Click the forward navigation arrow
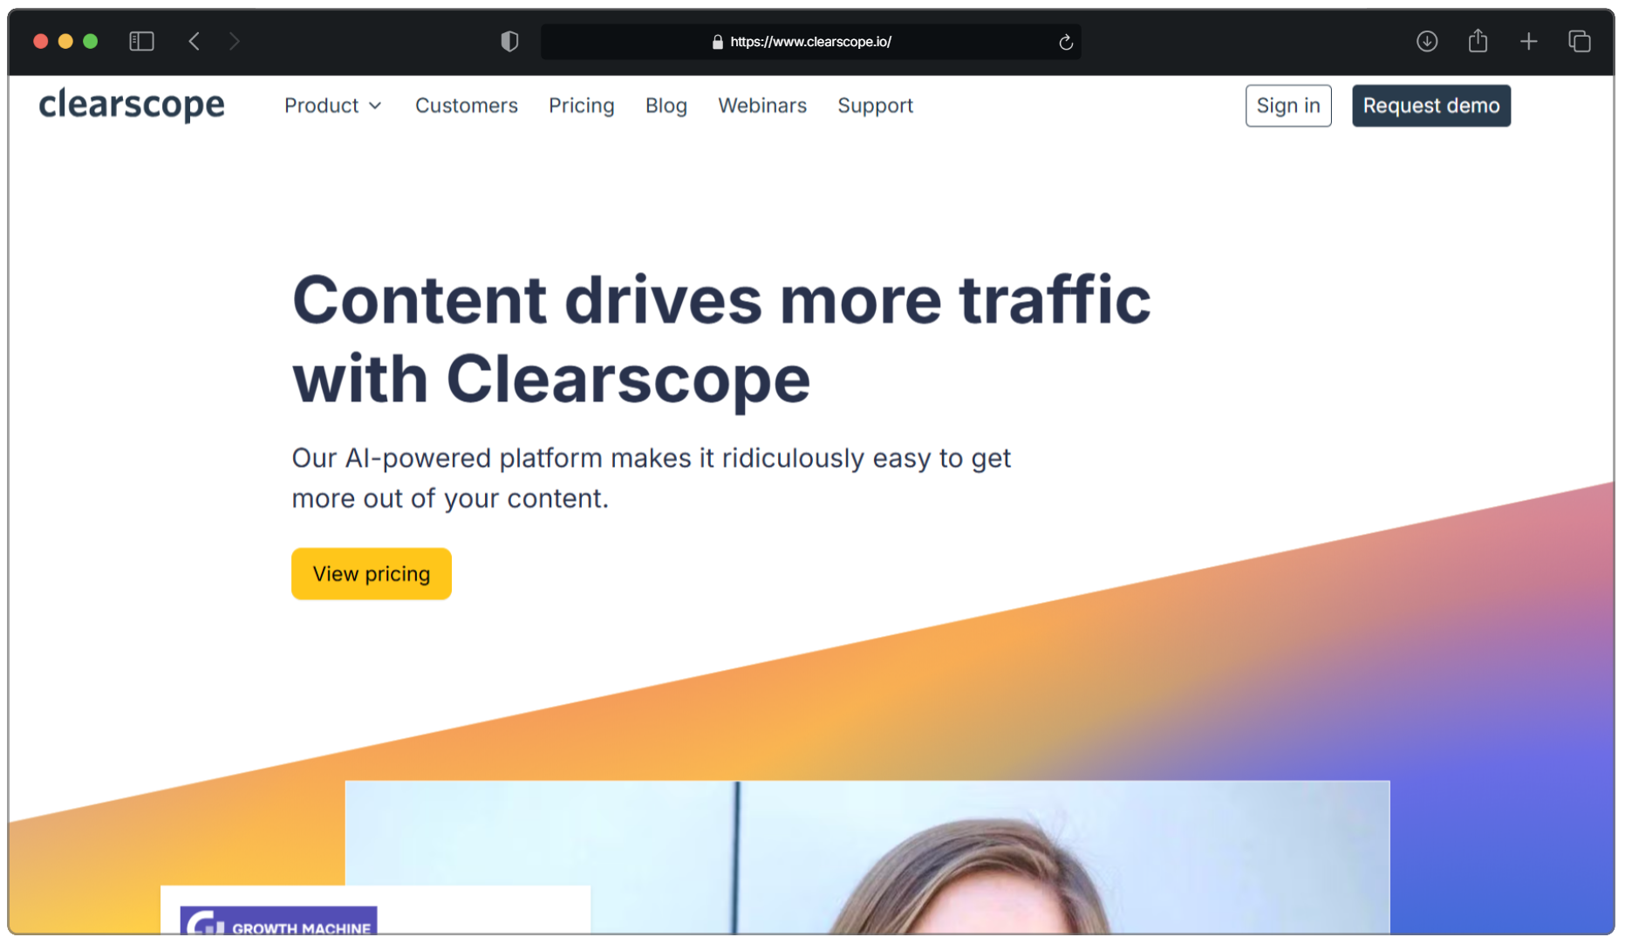This screenshot has width=1625, height=944. tap(234, 41)
